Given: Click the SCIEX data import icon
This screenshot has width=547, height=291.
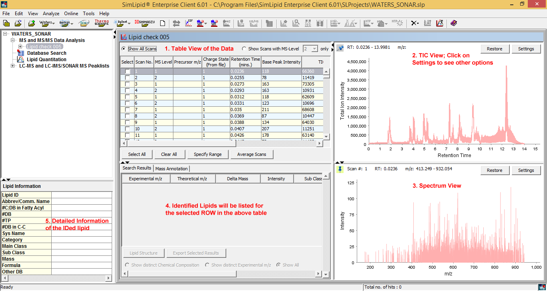Looking at the screenshot, I should [x=84, y=23].
